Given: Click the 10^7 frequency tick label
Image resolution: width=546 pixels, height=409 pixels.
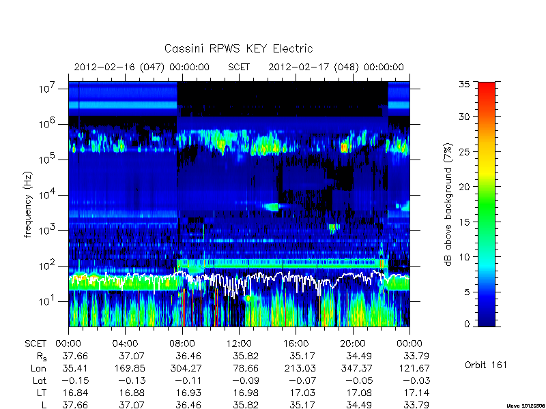Looking at the screenshot, I should [x=48, y=88].
